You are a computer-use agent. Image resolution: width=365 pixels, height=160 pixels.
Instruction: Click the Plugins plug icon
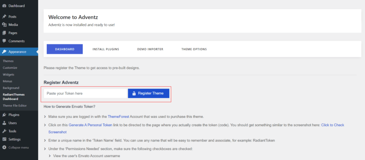(x=4, y=115)
